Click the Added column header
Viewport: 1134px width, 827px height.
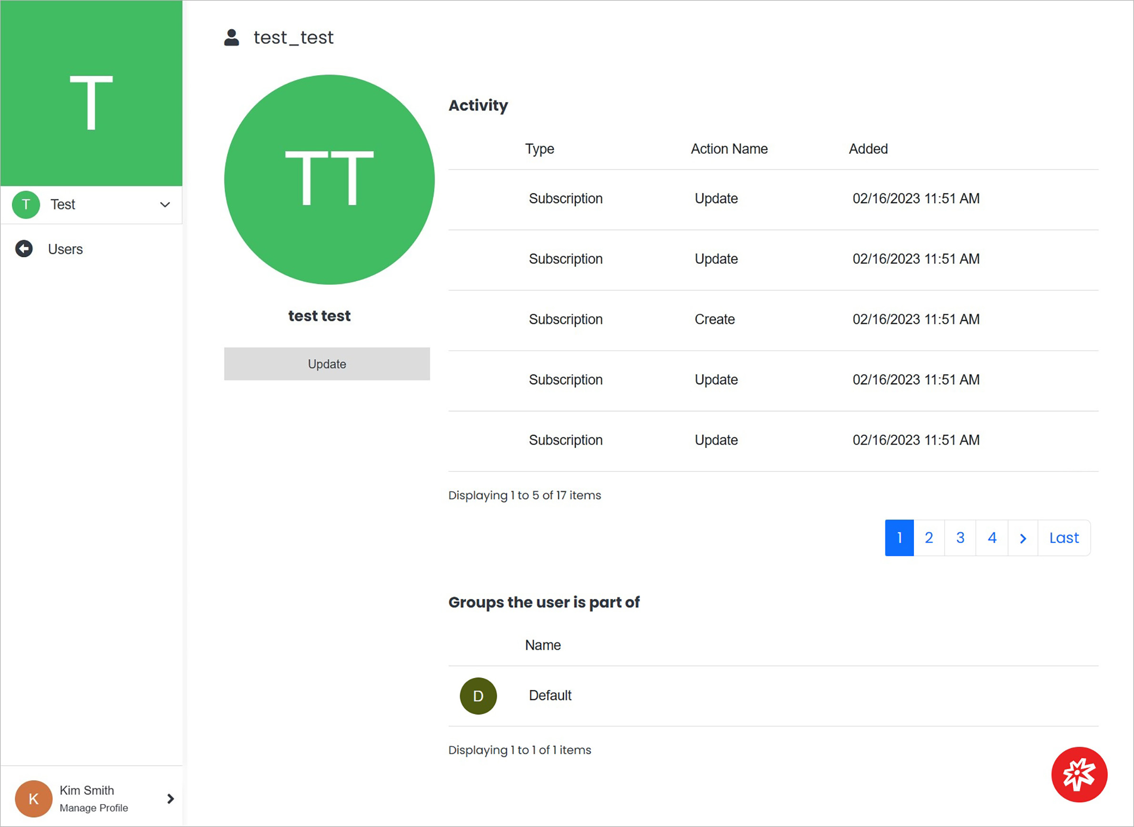868,149
